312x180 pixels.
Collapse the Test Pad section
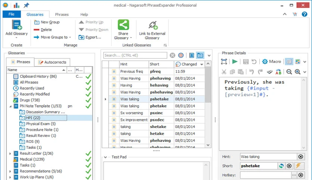(106, 157)
